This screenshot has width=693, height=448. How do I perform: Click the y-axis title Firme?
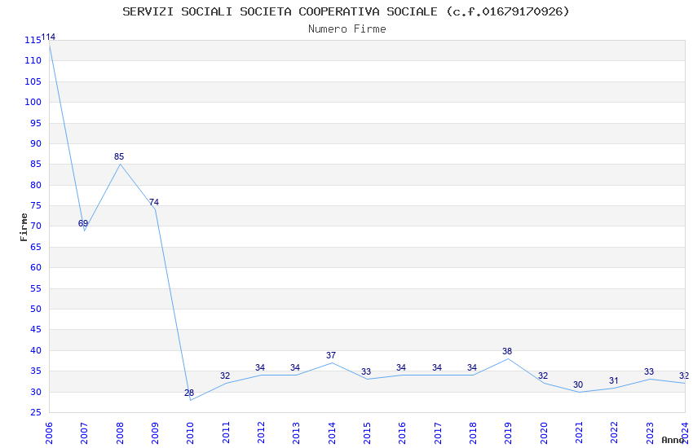[x=24, y=227]
